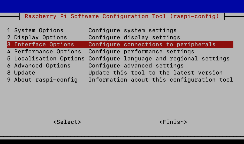
Task: Click the "Configure advanced settings" description
Action: tap(136, 66)
